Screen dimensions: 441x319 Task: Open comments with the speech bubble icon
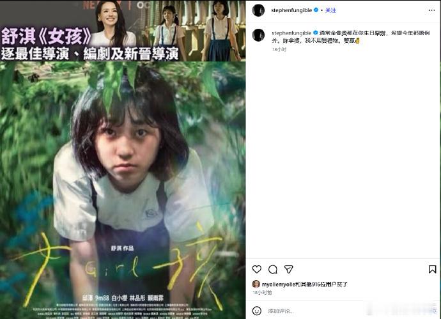[x=272, y=269]
